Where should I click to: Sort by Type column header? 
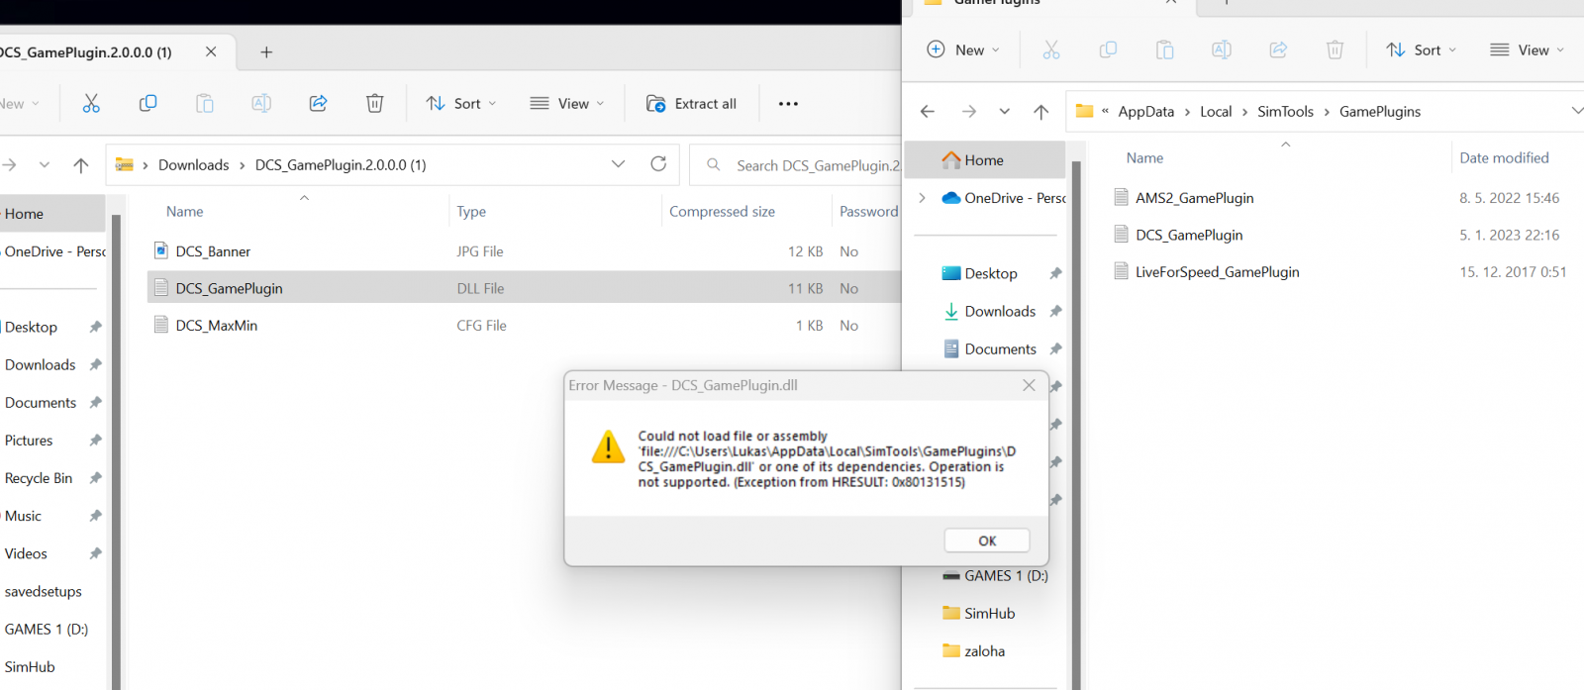[x=471, y=212]
